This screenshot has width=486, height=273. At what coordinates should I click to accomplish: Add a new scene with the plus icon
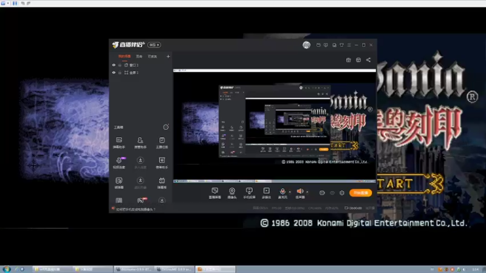click(x=168, y=56)
